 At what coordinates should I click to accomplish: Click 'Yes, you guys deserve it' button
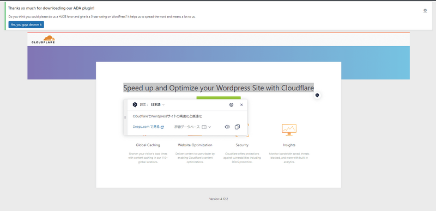tap(26, 24)
